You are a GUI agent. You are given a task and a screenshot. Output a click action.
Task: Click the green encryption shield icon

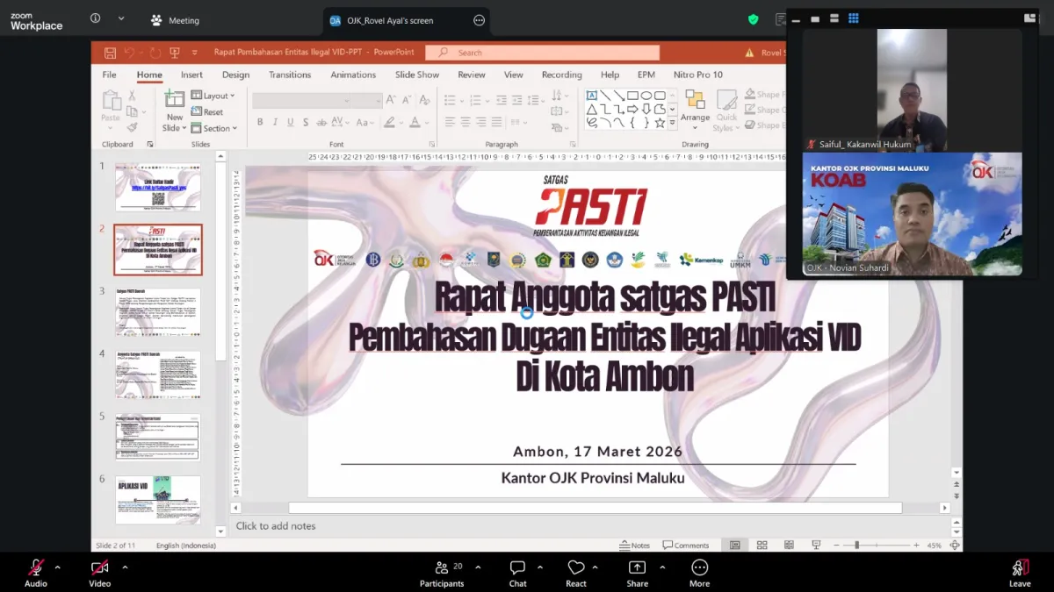point(753,19)
